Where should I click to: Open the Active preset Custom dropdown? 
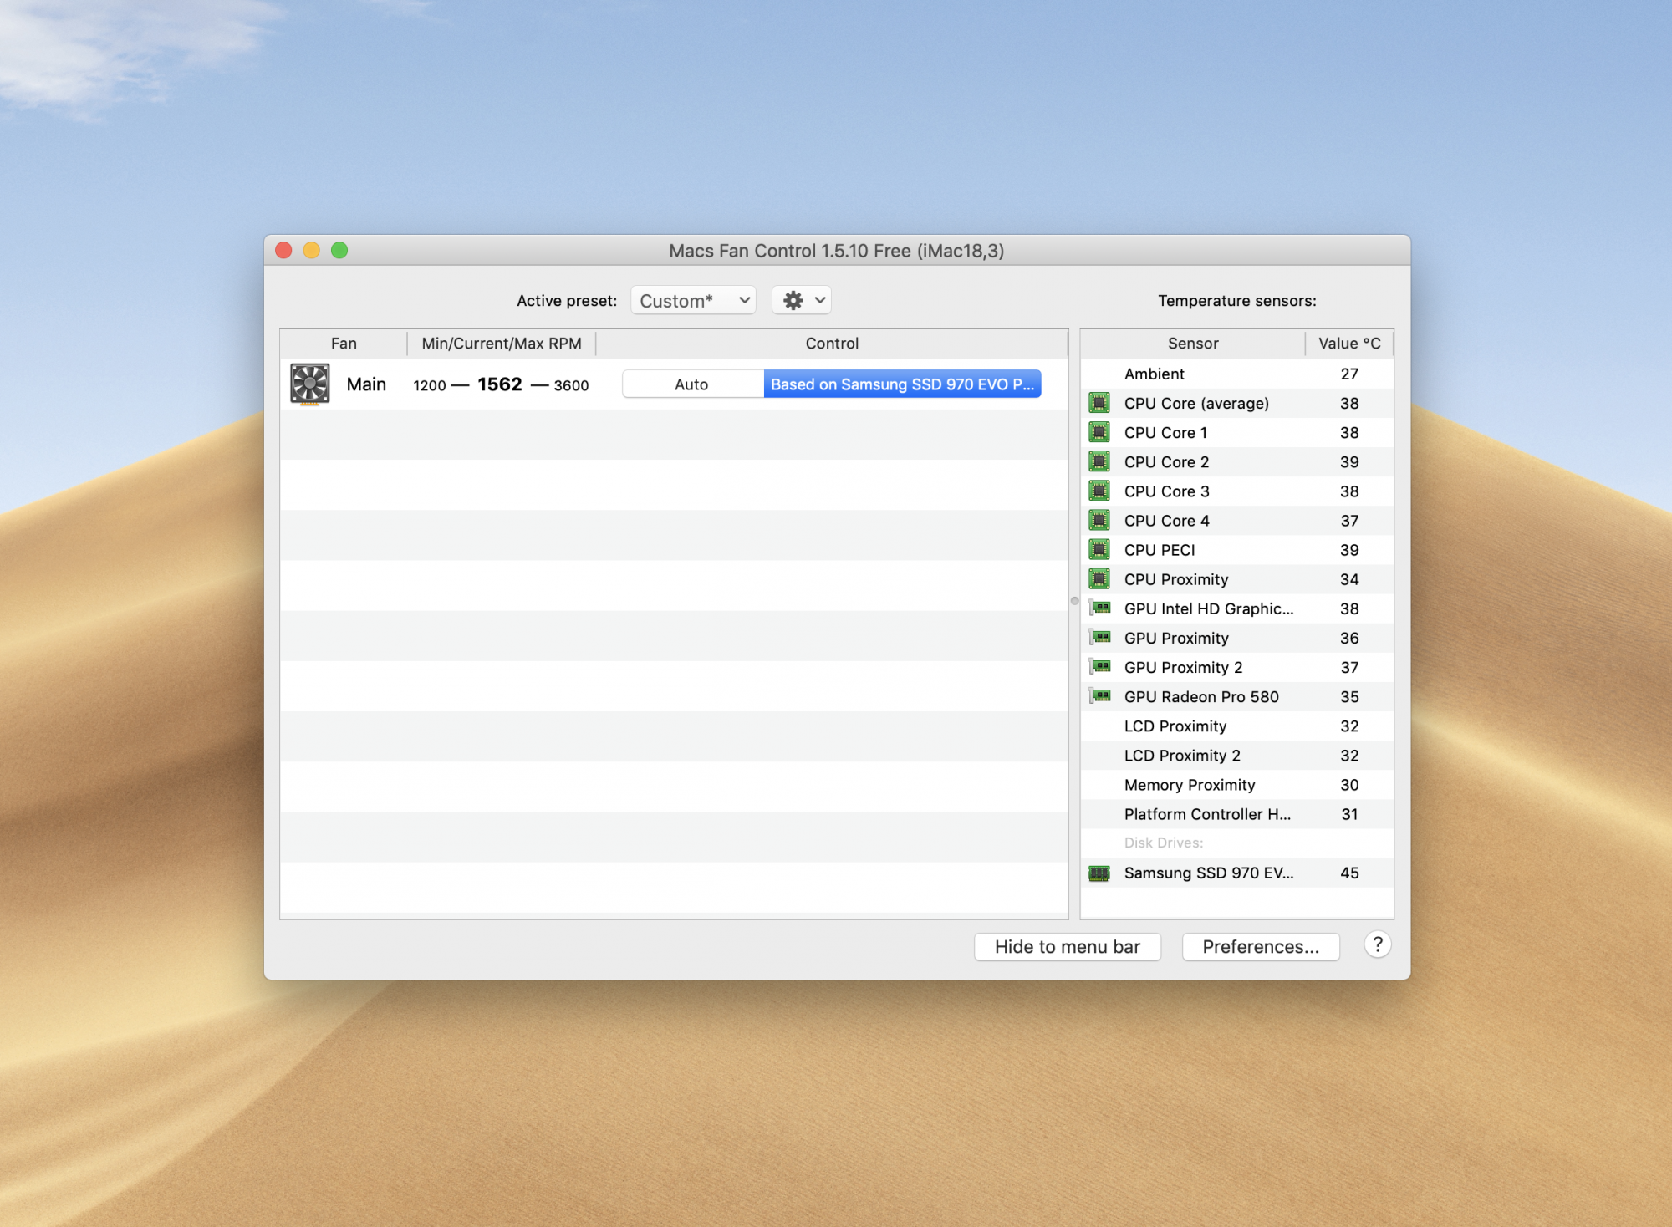693,301
